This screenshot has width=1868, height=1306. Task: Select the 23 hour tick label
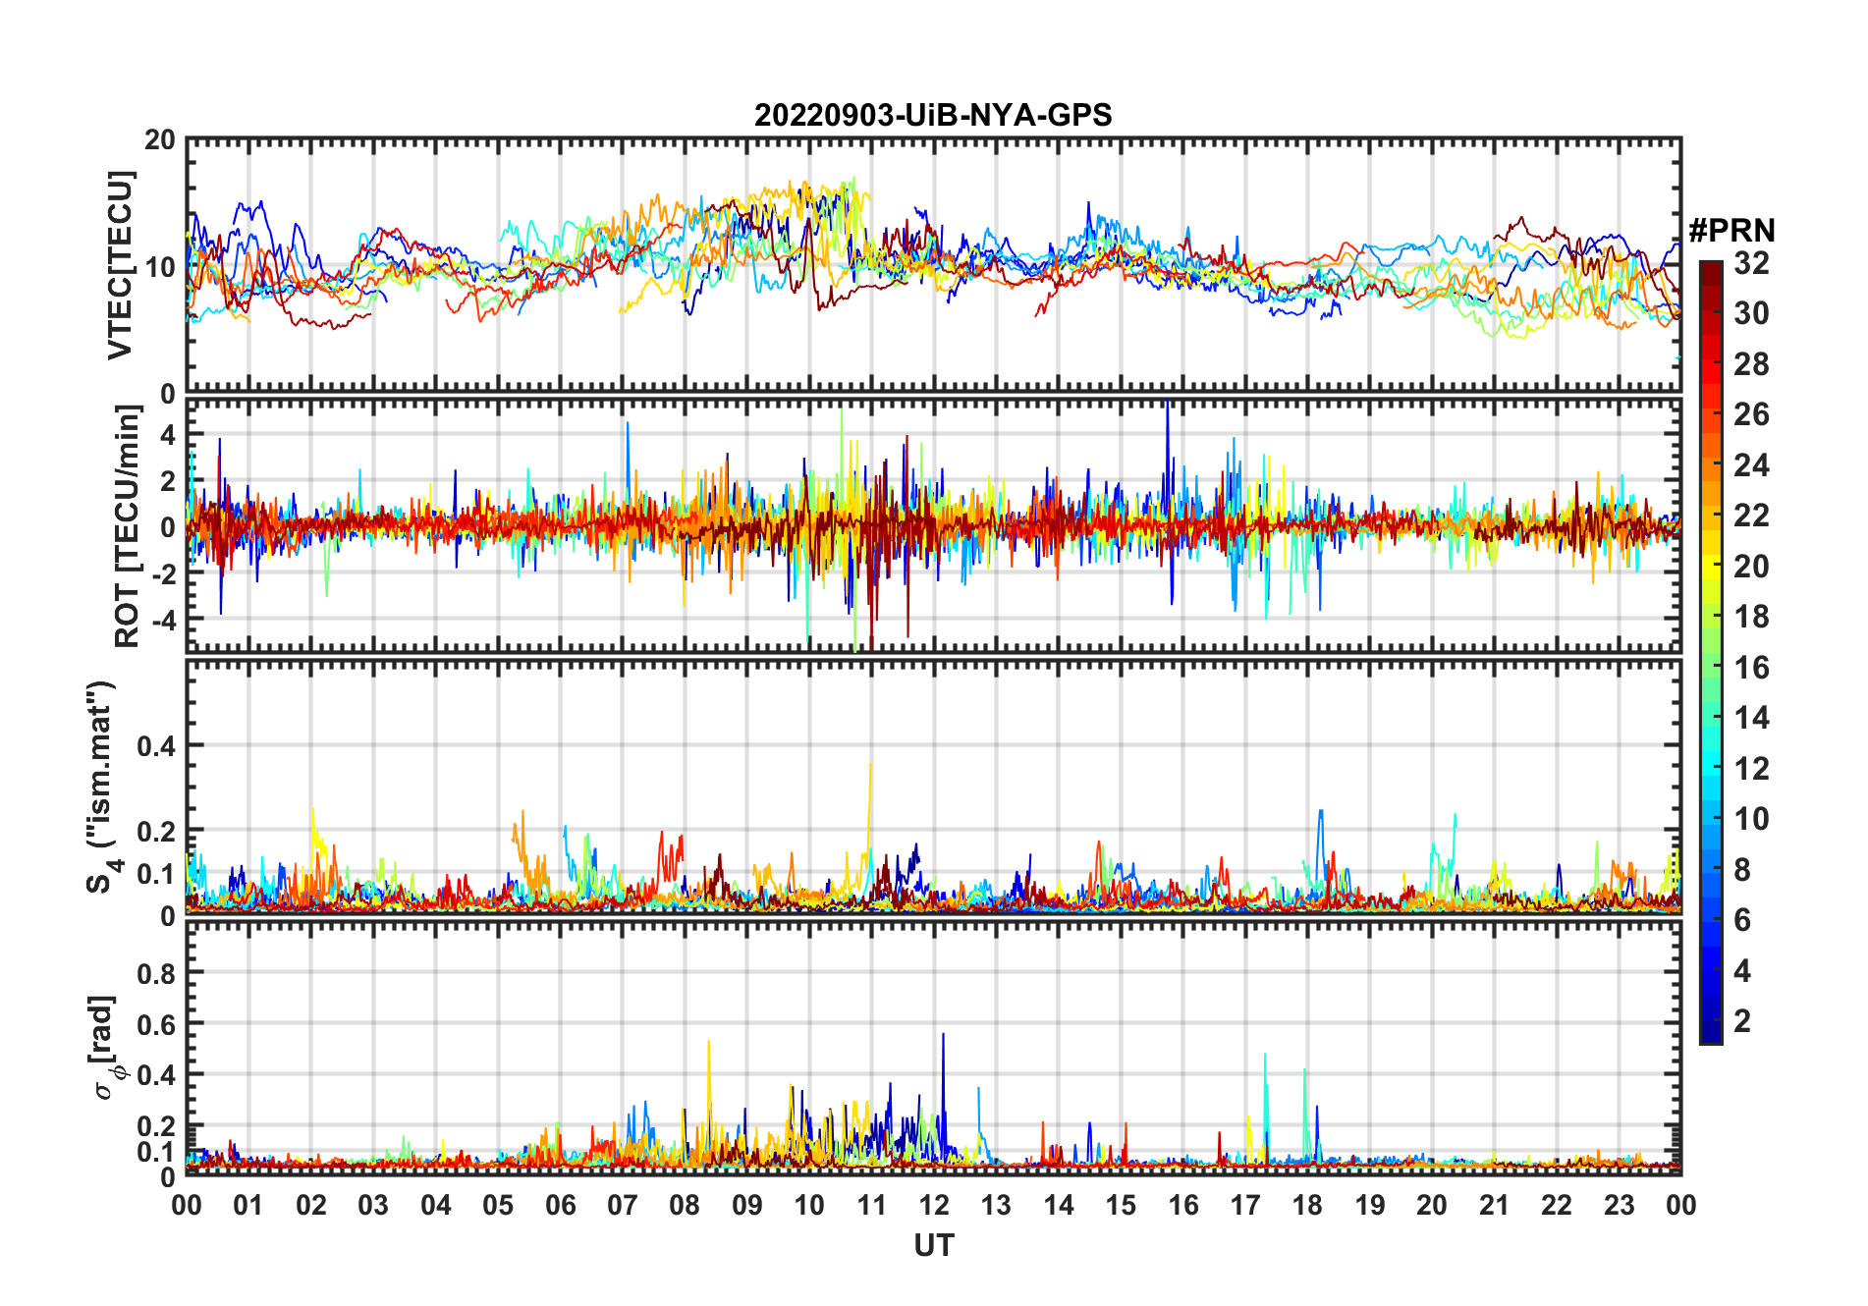point(1619,1205)
